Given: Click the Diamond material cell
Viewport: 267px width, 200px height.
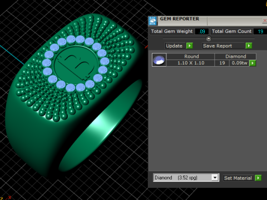Looking at the screenshot, I should [235, 56].
